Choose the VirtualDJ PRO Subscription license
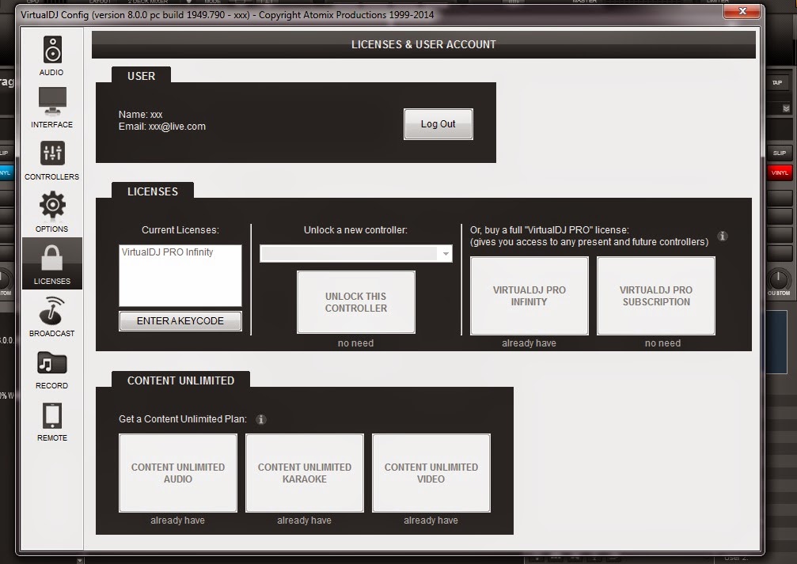The width and height of the screenshot is (797, 564). click(655, 296)
